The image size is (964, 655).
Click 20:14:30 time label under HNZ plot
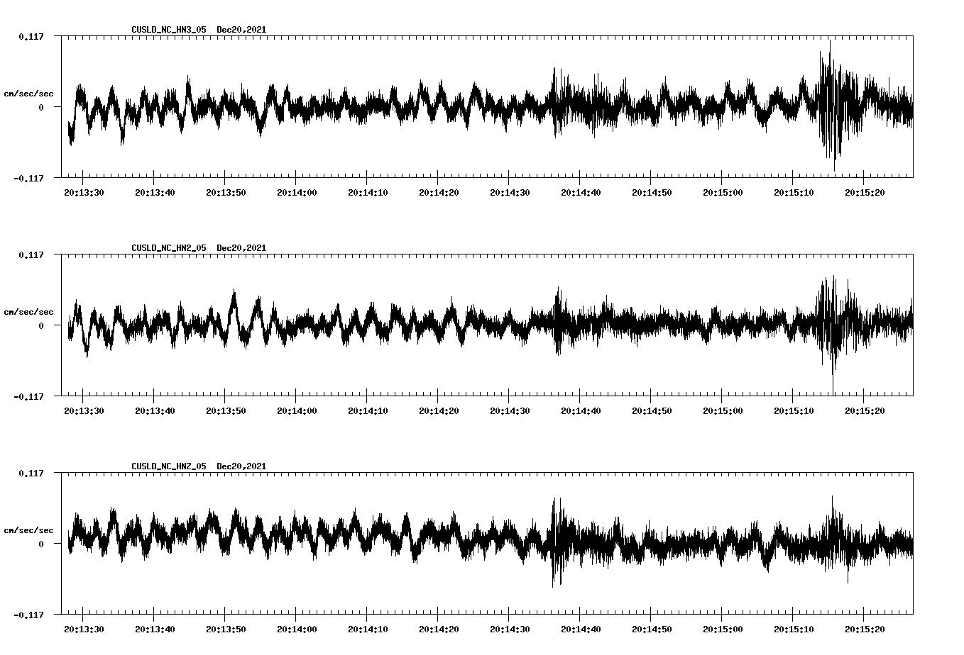(510, 629)
